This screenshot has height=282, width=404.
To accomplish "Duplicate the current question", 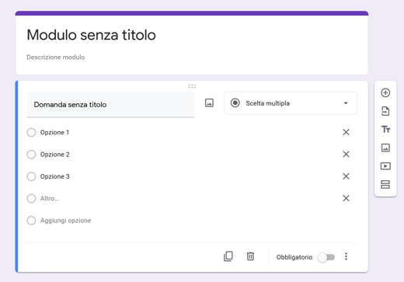I will click(x=228, y=256).
